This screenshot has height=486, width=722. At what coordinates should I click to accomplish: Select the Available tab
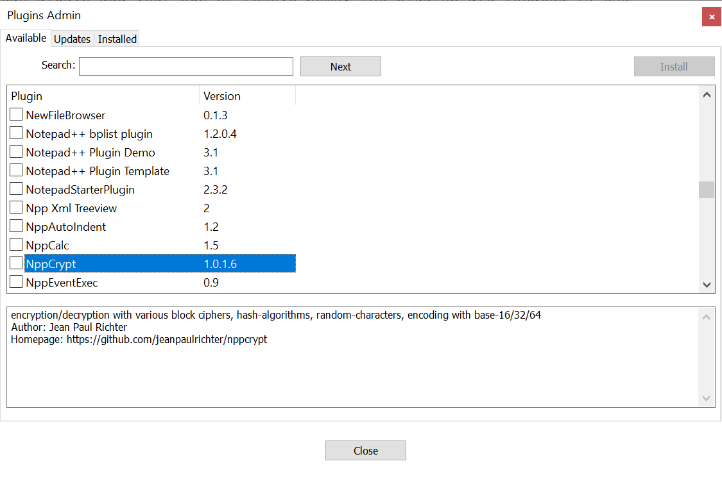[26, 38]
